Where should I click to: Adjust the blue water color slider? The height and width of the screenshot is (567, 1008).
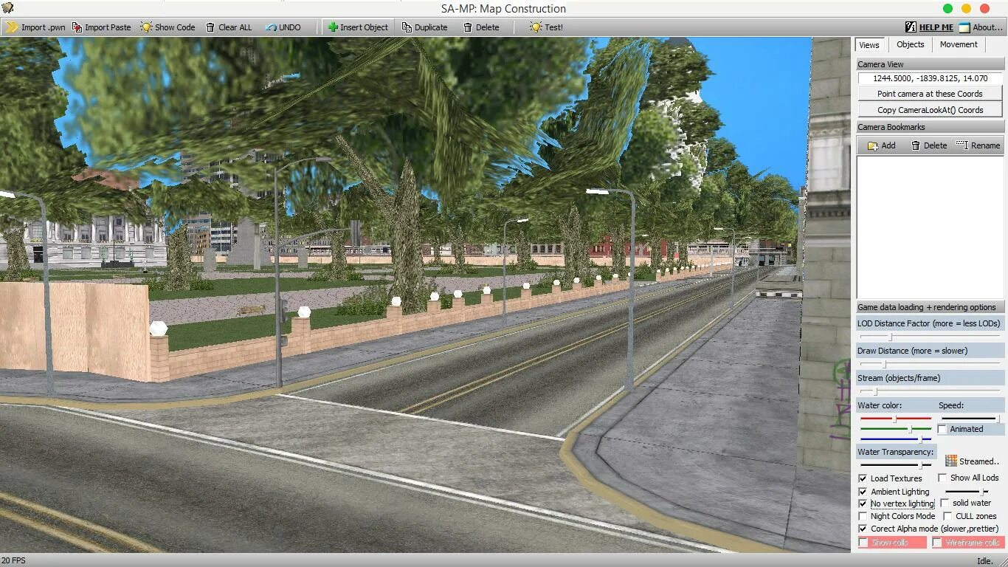tap(896, 439)
